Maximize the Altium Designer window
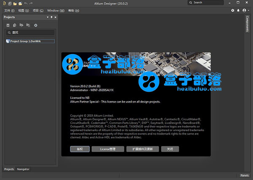The height and width of the screenshot is (180, 253). point(238,3)
